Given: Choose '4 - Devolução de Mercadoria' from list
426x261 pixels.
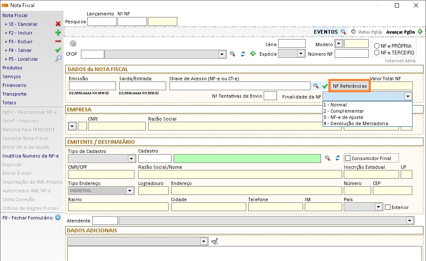Looking at the screenshot, I should (356, 123).
